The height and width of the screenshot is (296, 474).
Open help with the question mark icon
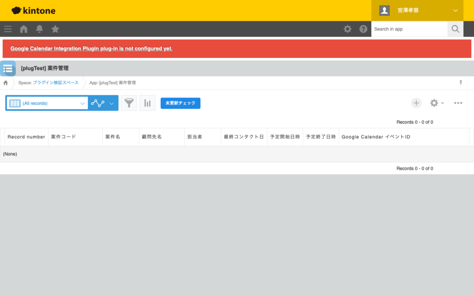coord(363,29)
